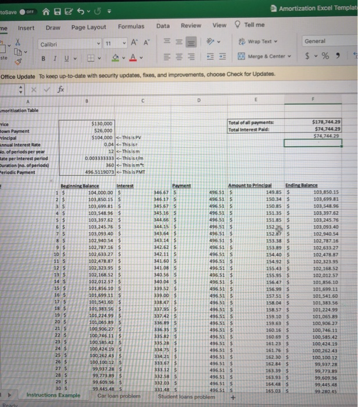Screen dimensions: 358x407
Task: Click the Decrease Font Size icon
Action: (146, 42)
